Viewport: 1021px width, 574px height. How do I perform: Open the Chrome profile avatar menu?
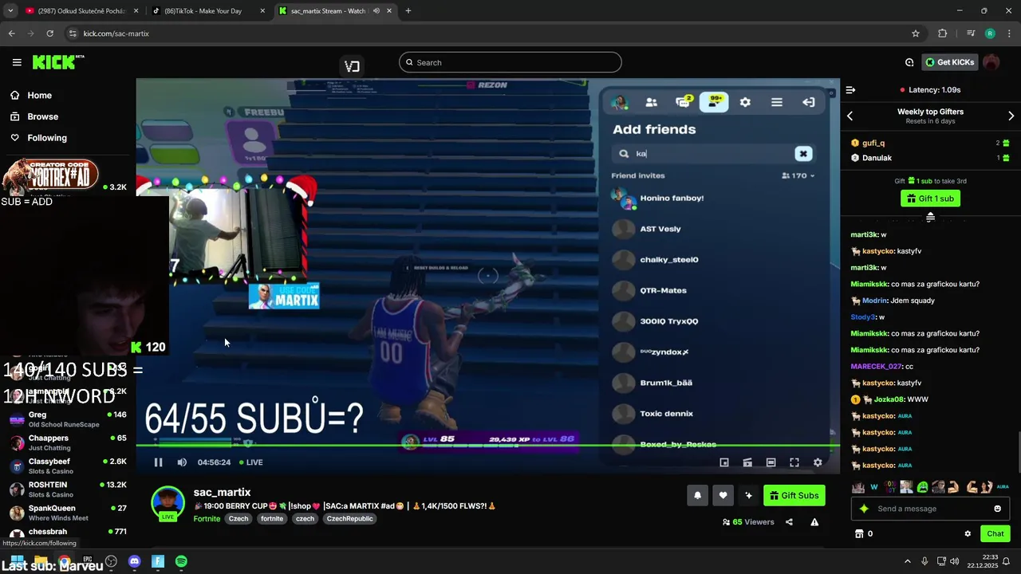tap(990, 33)
